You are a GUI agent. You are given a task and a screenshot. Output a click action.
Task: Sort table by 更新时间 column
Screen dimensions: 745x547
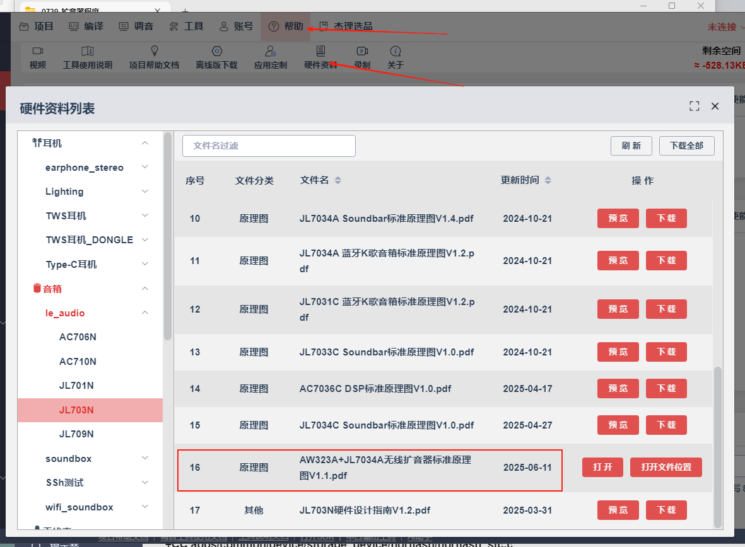pyautogui.click(x=548, y=180)
